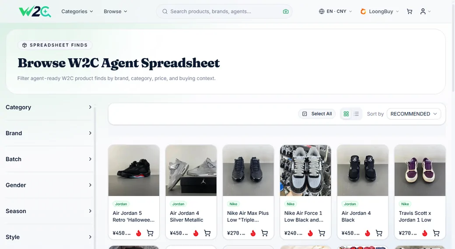
Task: Open Travis Scott x Jordan 1 Low photo
Action: point(420,170)
